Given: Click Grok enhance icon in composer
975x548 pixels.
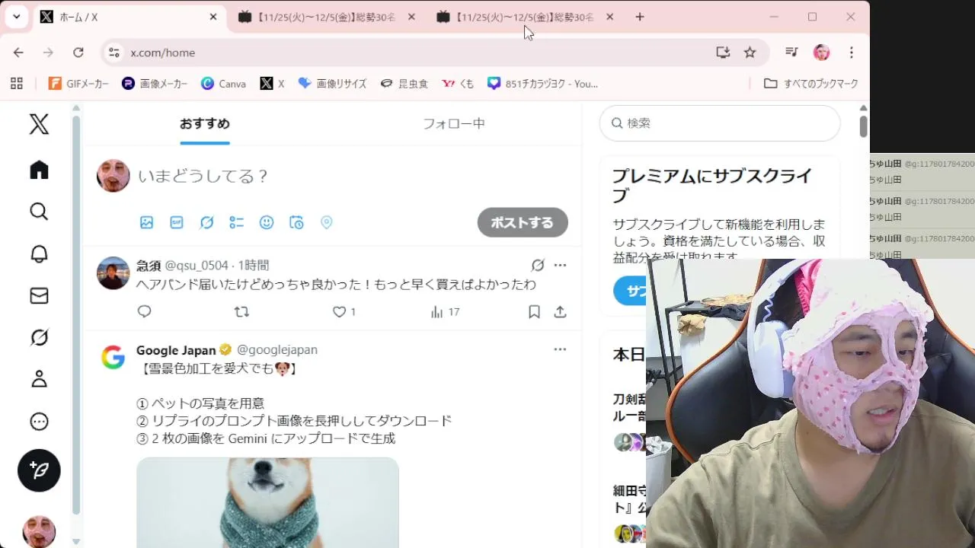Looking at the screenshot, I should pos(206,222).
